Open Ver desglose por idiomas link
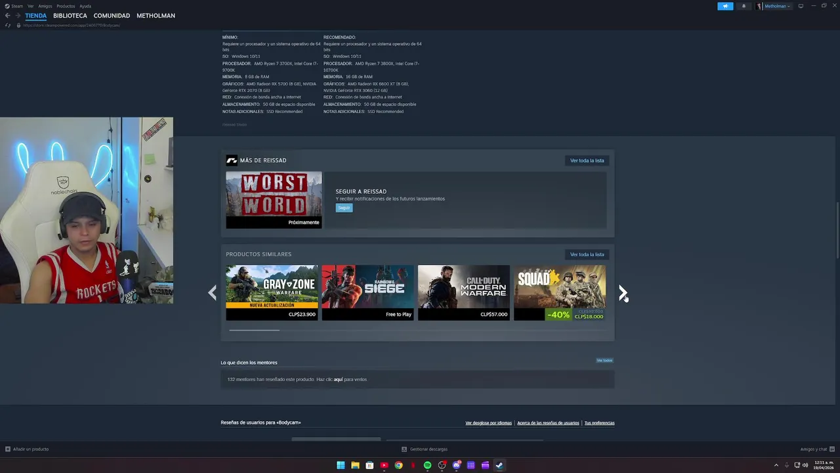The height and width of the screenshot is (473, 840). pyautogui.click(x=488, y=423)
